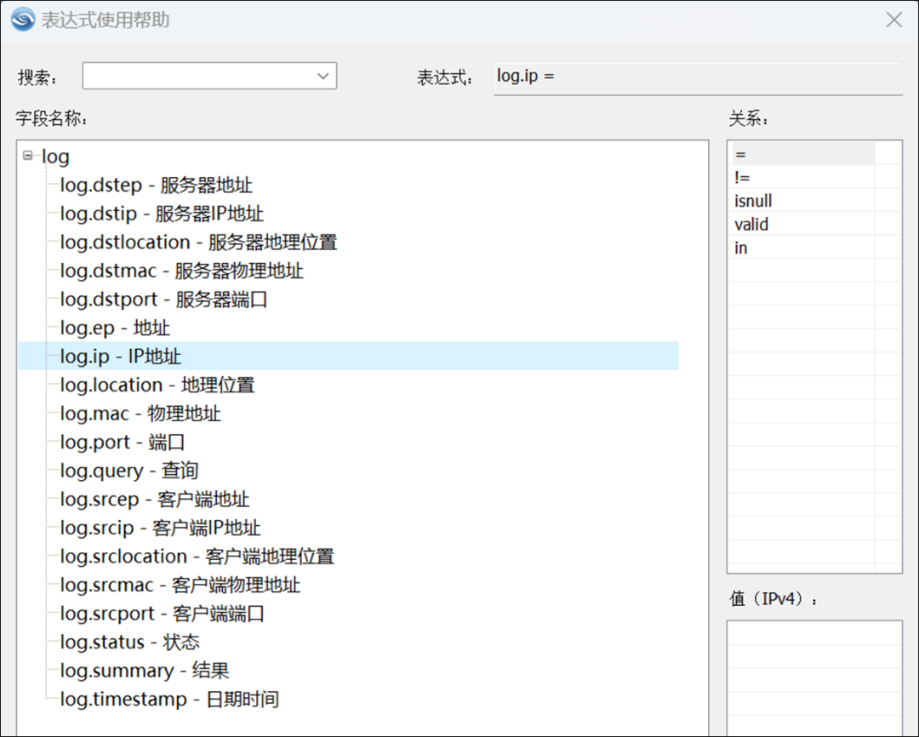
Task: Select log.status field in the tree
Action: 130,642
